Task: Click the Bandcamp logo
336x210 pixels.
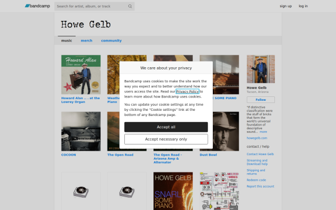Action: point(38,6)
